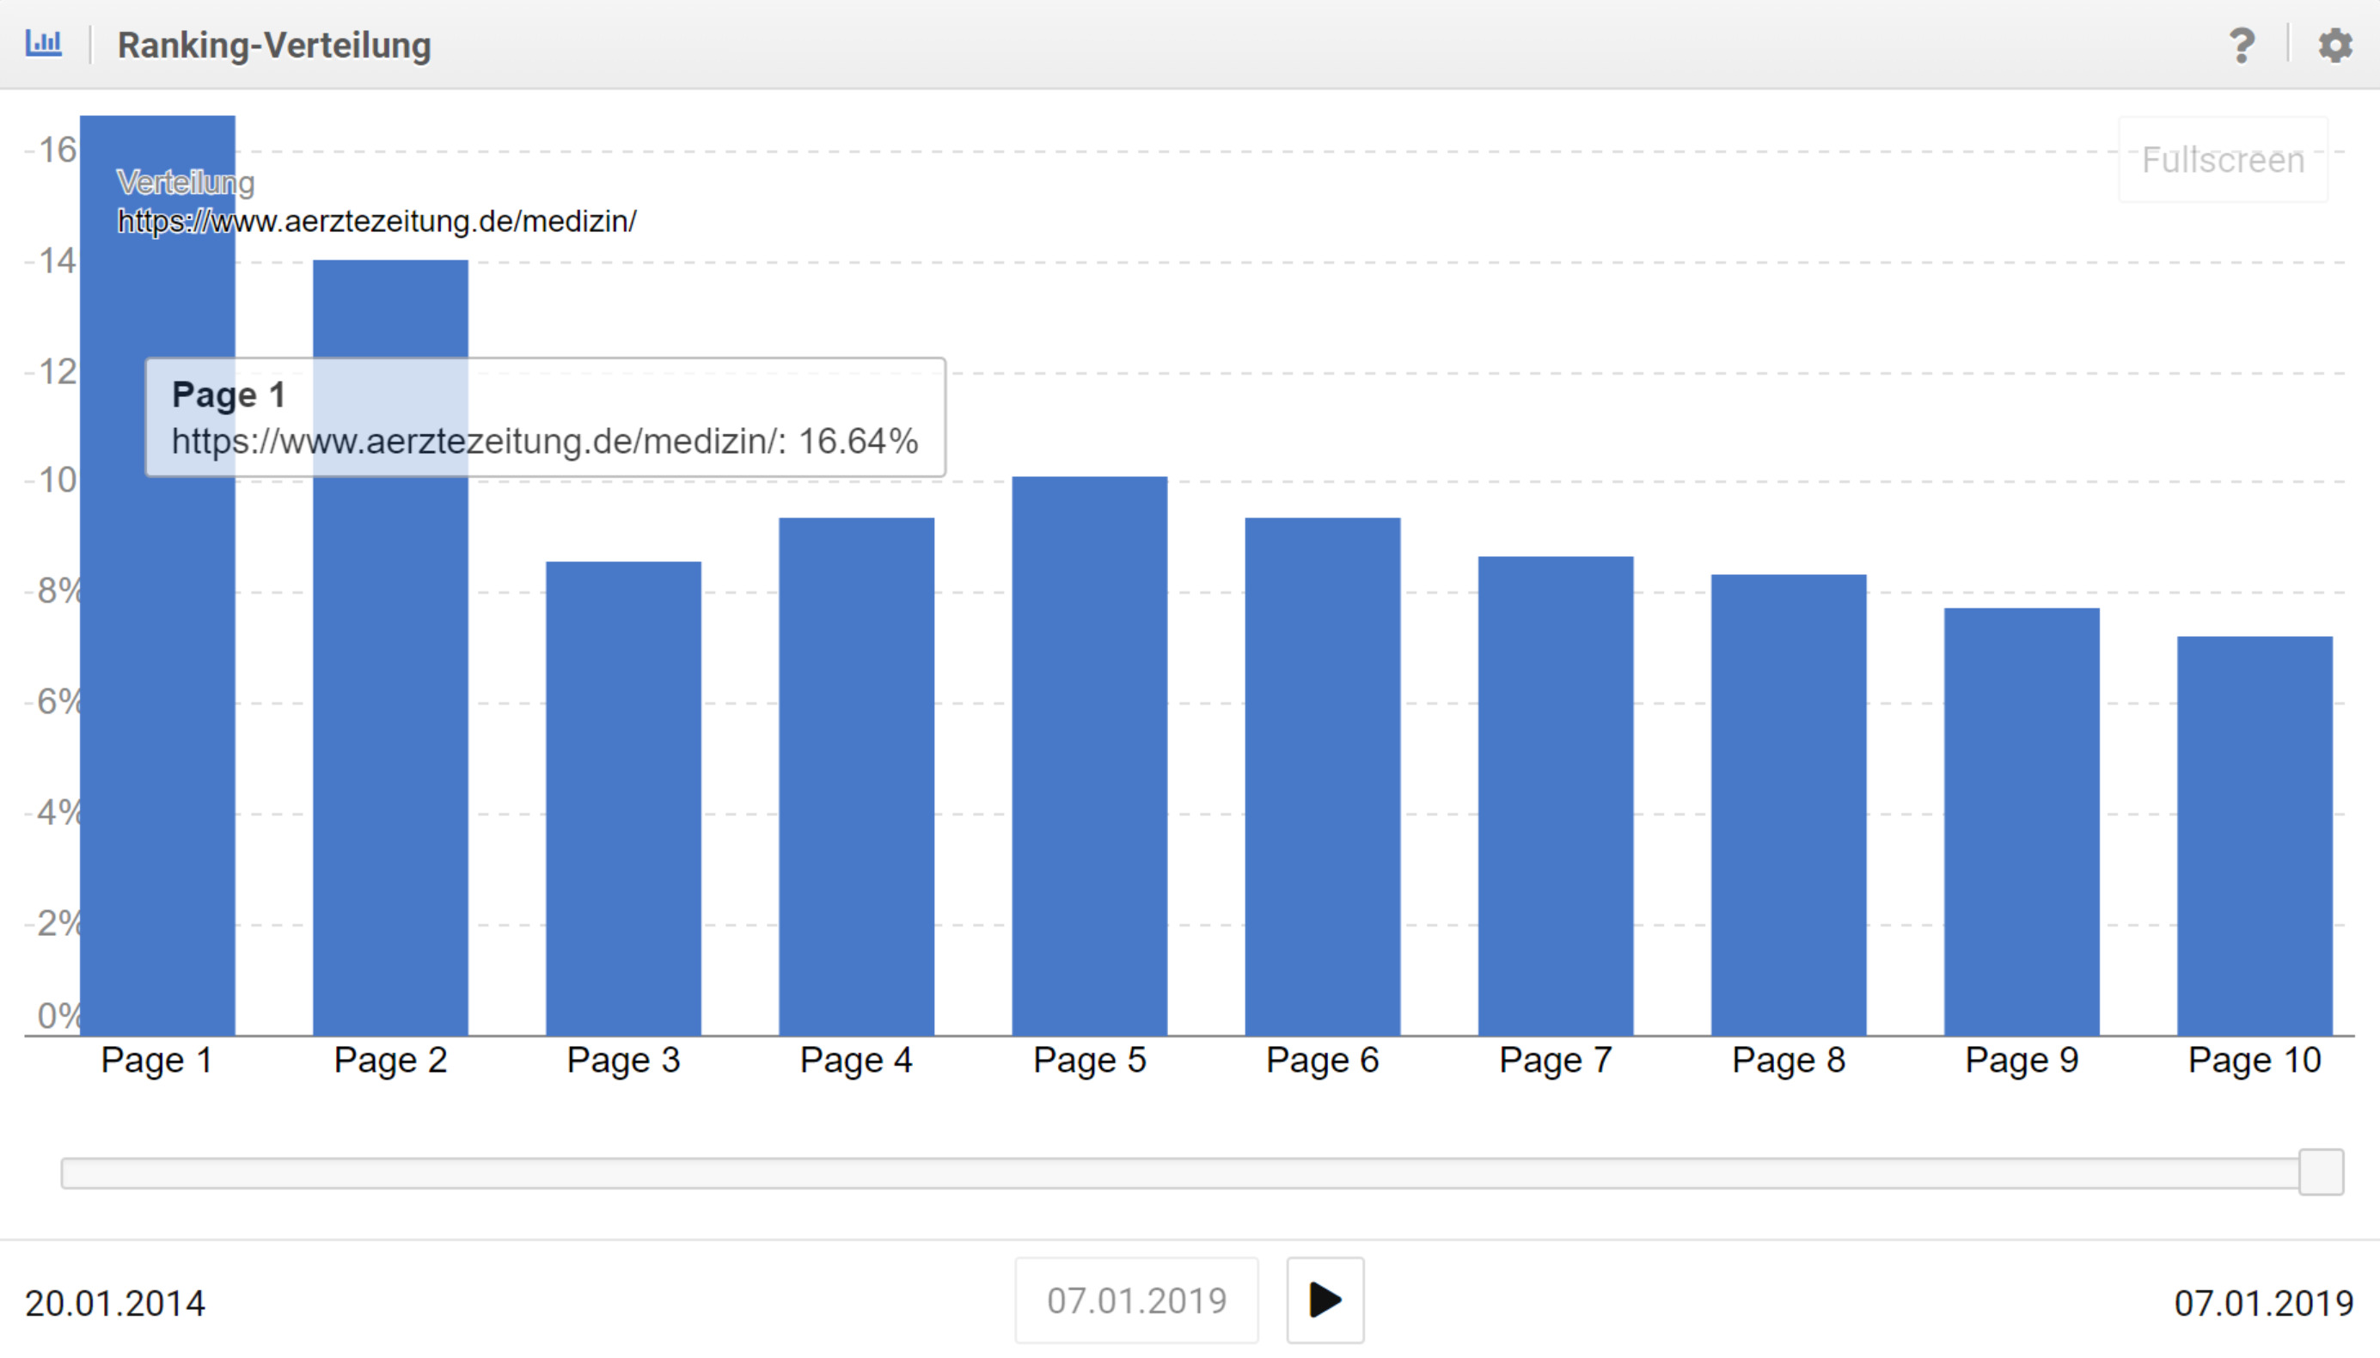The image size is (2380, 1358).
Task: Click the aerztezeitung.de/medizin/ legend URL
Action: click(376, 222)
